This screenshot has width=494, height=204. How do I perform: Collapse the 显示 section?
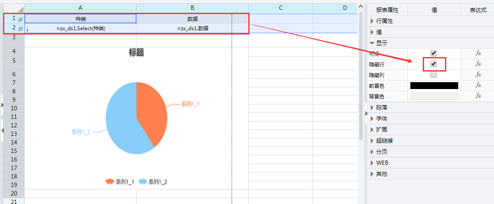point(372,43)
